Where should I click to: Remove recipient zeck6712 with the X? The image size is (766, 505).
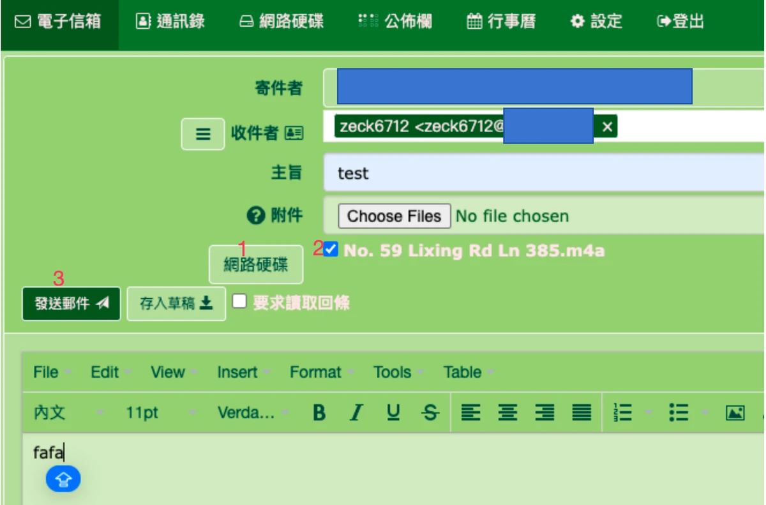tap(606, 127)
